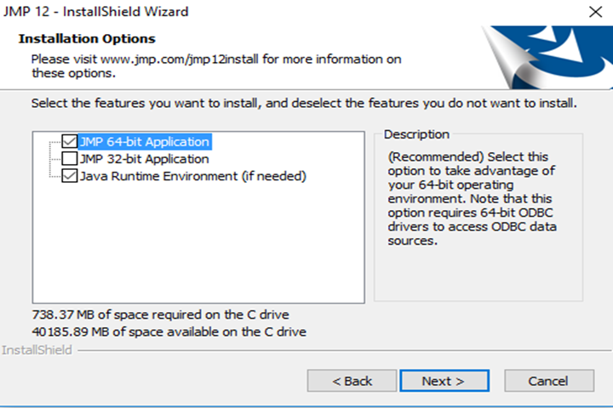Go to previous step with < Back
The height and width of the screenshot is (408, 613).
[352, 381]
